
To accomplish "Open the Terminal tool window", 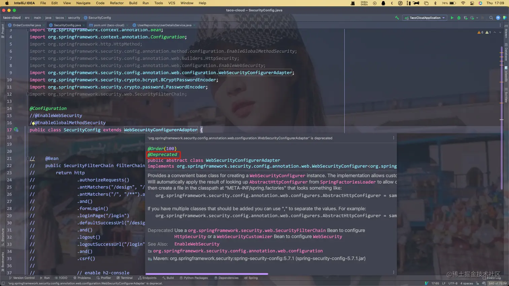I will tap(125, 278).
